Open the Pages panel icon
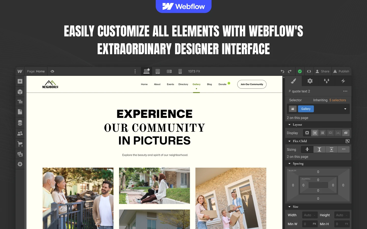This screenshot has height=229, width=367. click(x=20, y=112)
